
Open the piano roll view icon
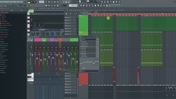84,5
